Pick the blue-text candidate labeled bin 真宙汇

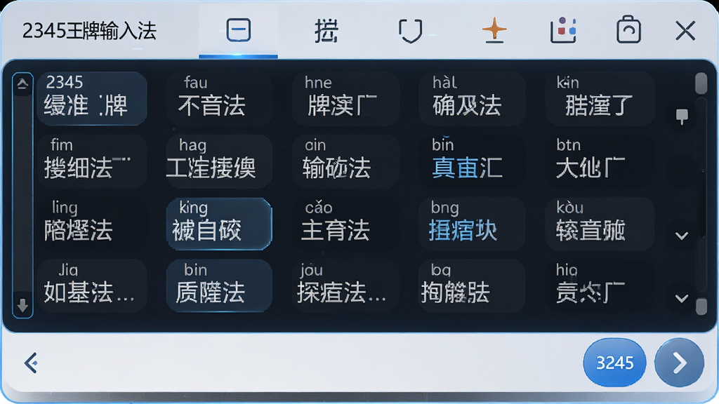(x=472, y=161)
